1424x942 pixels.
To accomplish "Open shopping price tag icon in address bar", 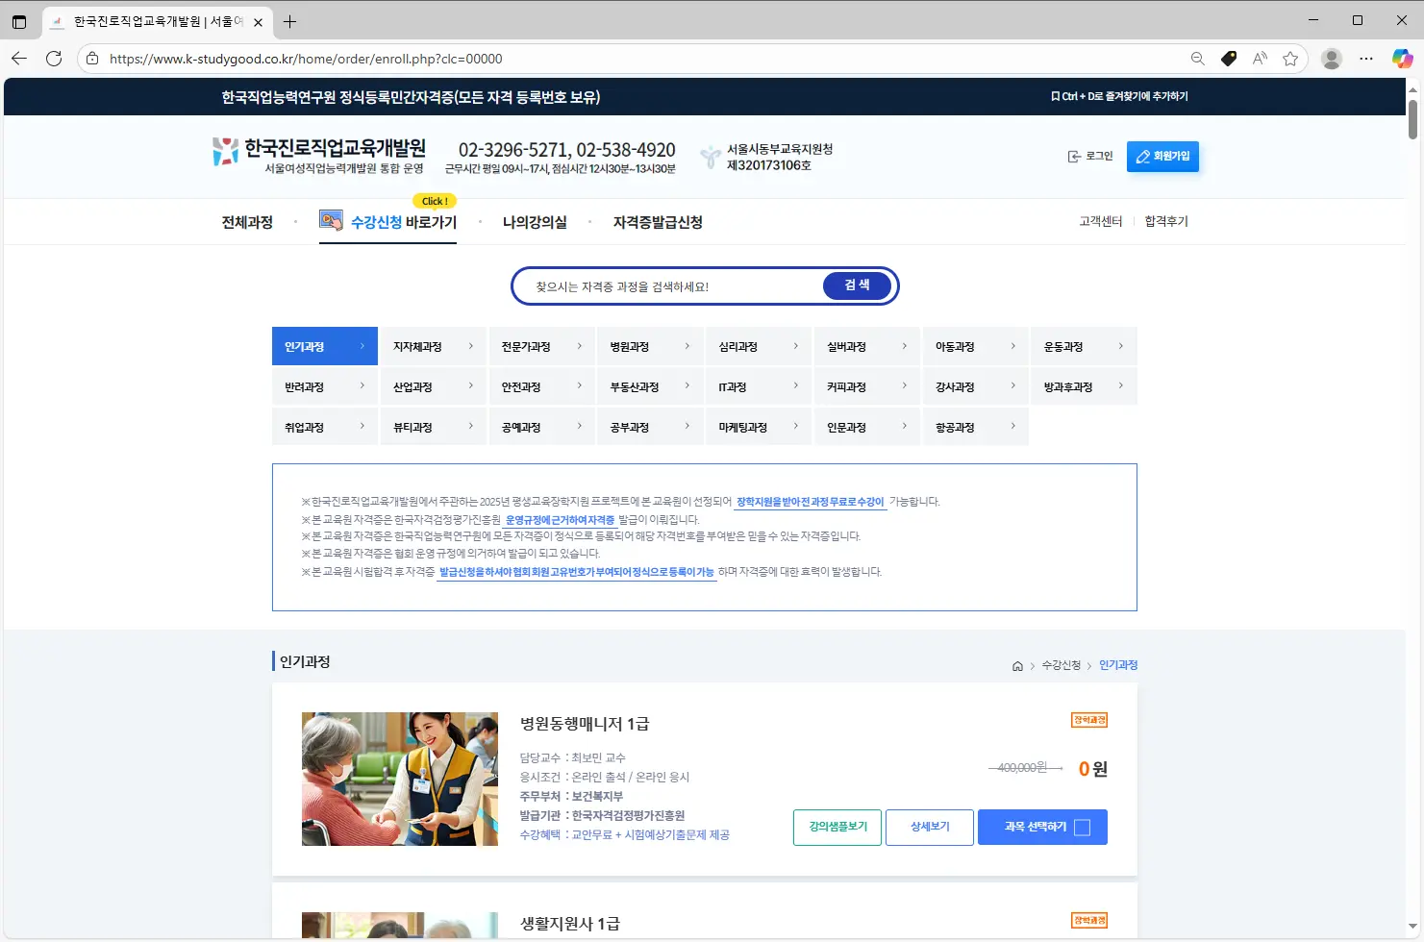I will point(1228,59).
